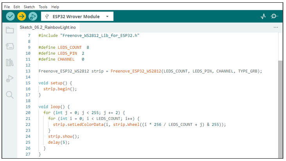Click line number 13 in the gutter
The image size is (286, 161).
(28, 71)
